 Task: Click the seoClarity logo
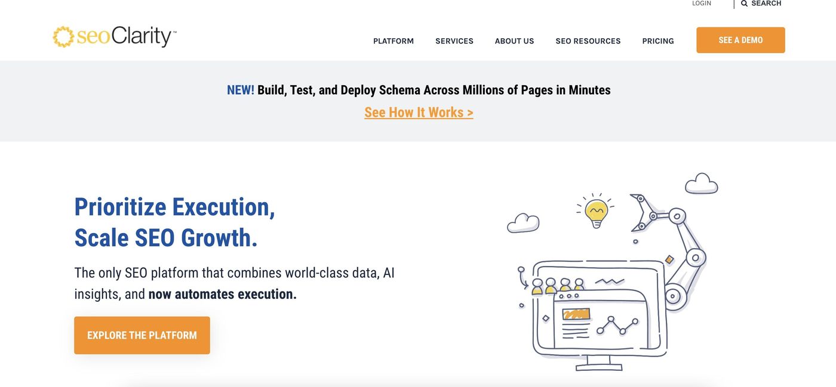coord(115,37)
